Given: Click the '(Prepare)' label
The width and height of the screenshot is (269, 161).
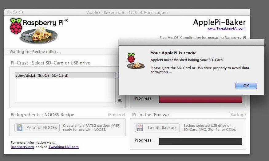Looking at the screenshot, I should pyautogui.click(x=116, y=115).
